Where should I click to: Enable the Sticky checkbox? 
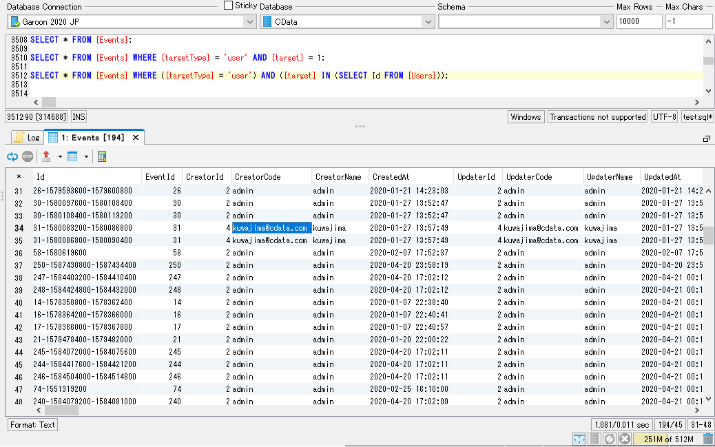pyautogui.click(x=229, y=6)
